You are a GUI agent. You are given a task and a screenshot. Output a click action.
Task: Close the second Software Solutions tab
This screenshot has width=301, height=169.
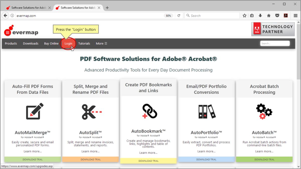[x=99, y=8]
